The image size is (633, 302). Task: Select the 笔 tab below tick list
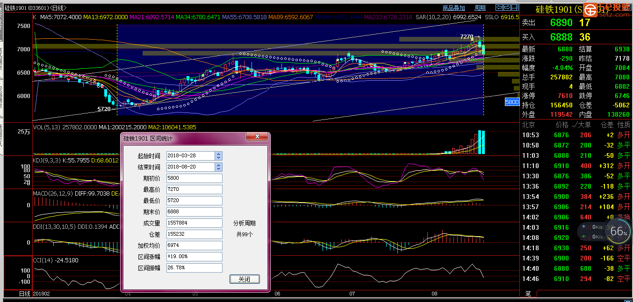(x=528, y=294)
